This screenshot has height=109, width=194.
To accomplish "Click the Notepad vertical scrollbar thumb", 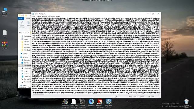I will (160, 29).
